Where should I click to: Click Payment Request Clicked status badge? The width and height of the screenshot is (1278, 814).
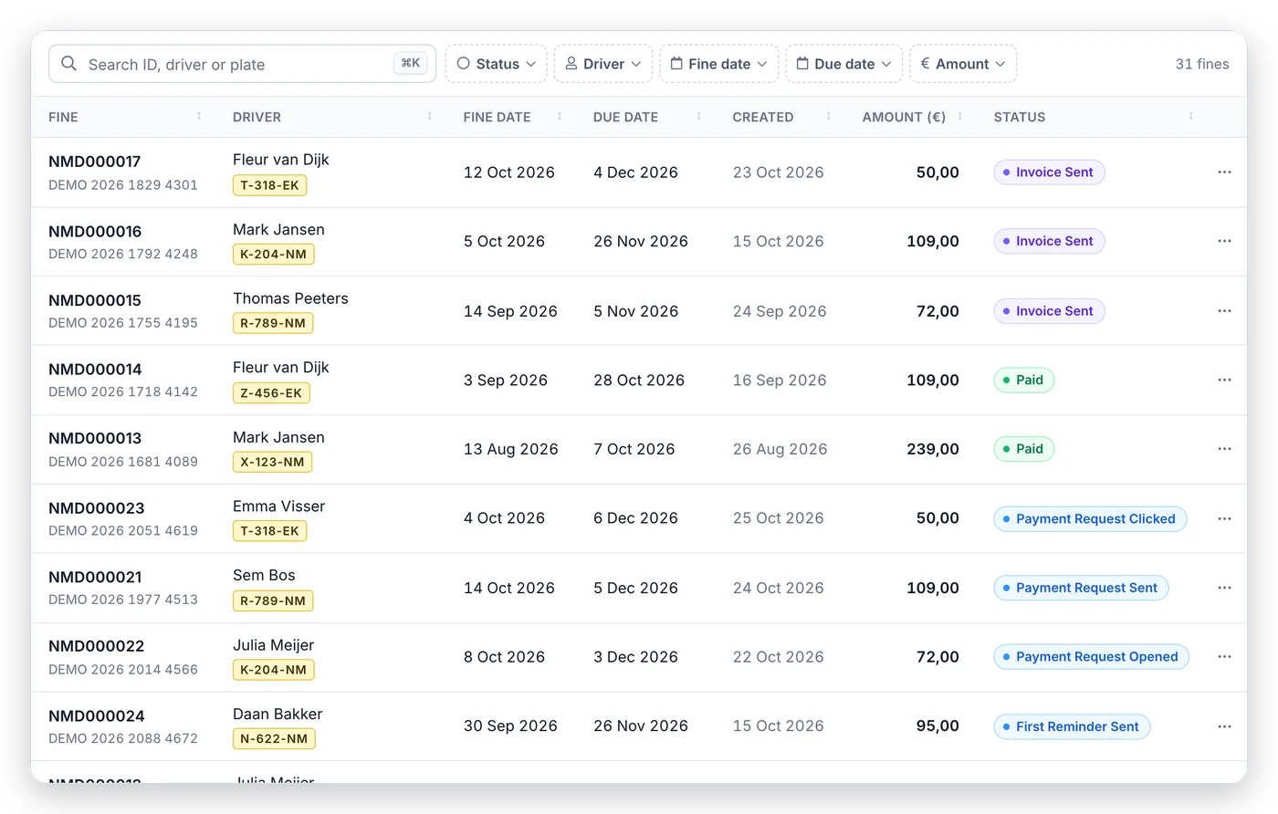click(x=1090, y=518)
